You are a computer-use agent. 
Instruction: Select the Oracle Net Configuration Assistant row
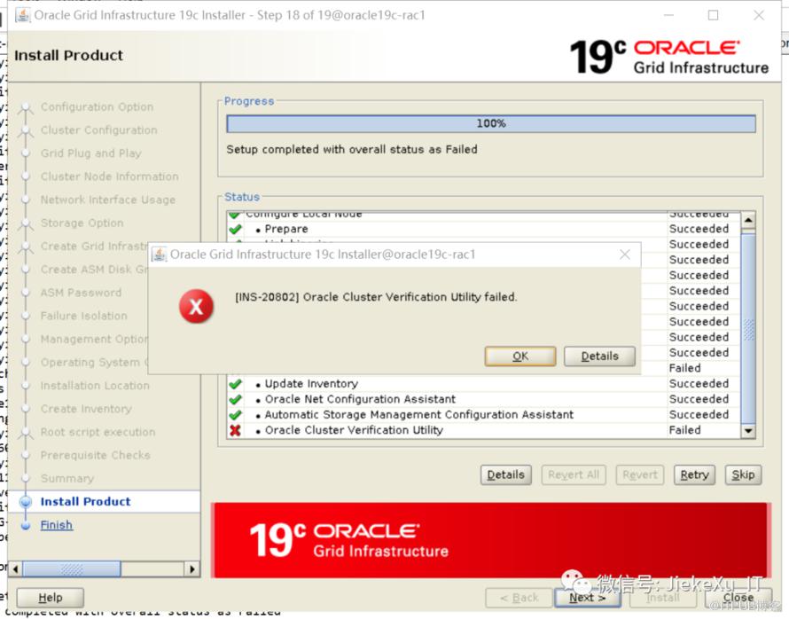[x=483, y=399]
